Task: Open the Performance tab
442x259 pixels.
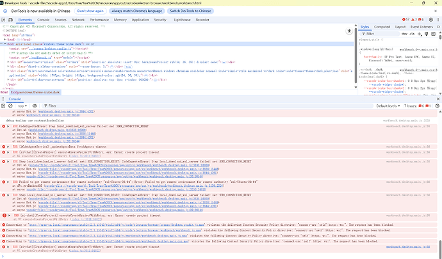Action: (x=99, y=20)
